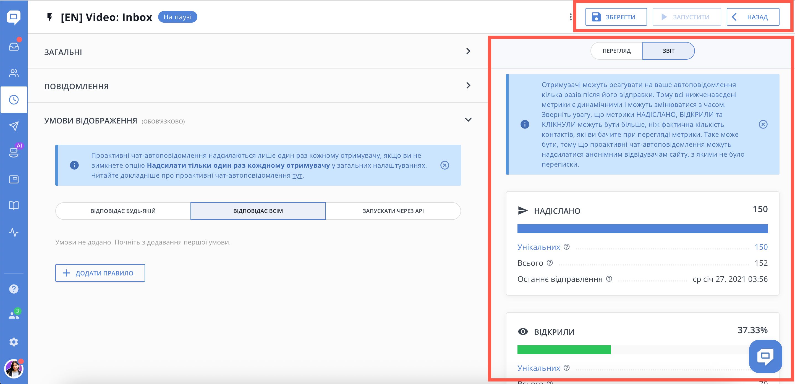This screenshot has width=795, height=384.
Task: Click the floating chat widget button
Action: [765, 356]
